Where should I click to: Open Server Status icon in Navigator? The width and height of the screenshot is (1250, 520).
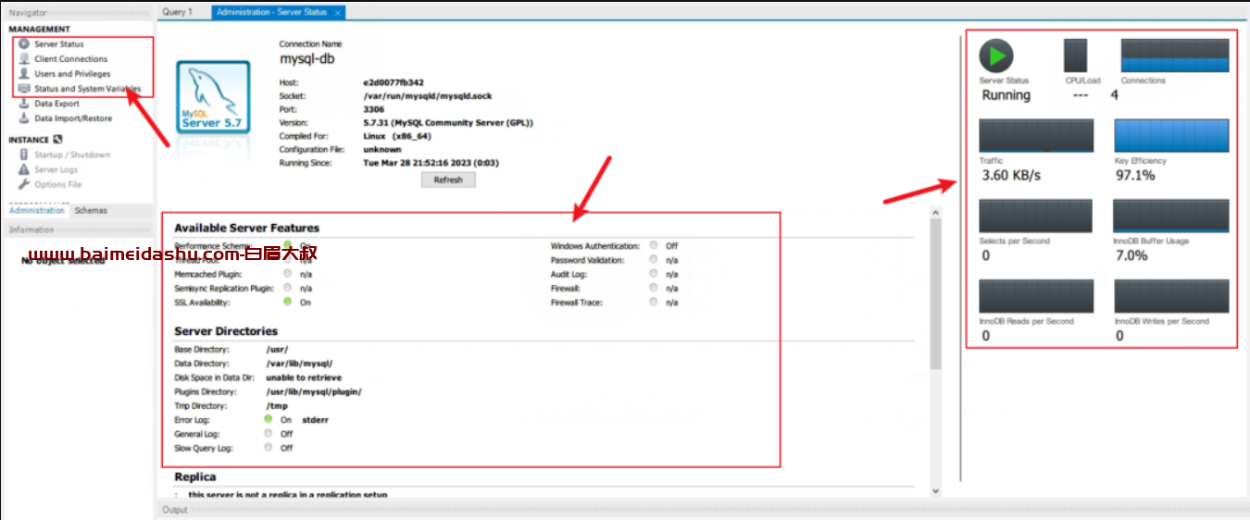[x=24, y=43]
